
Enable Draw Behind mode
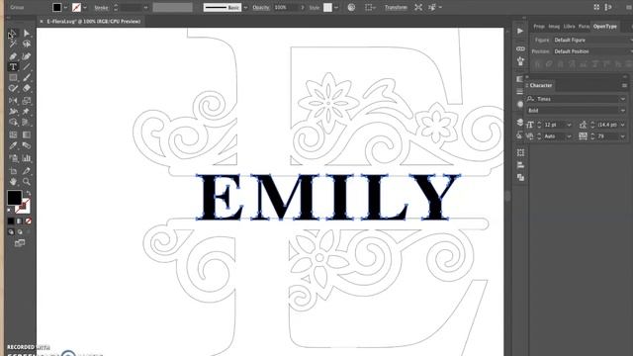pyautogui.click(x=20, y=232)
